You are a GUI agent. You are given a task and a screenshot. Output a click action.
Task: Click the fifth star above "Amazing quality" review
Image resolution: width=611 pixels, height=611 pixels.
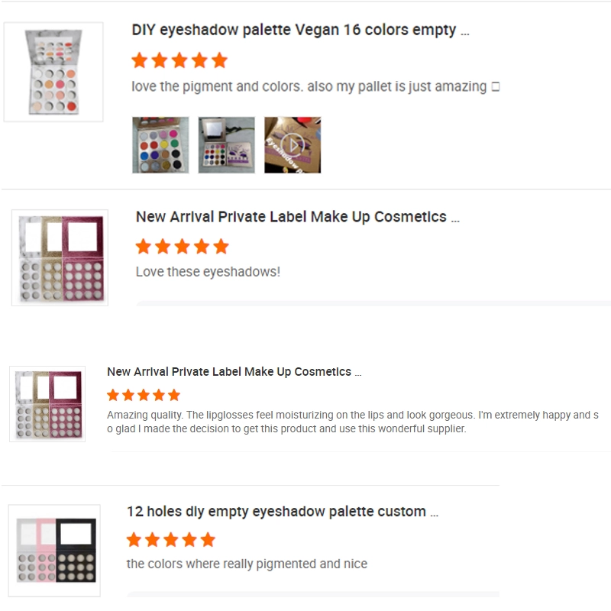pyautogui.click(x=174, y=395)
